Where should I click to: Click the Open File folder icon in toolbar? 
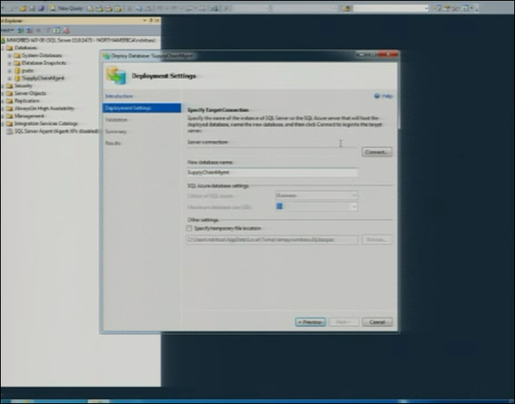(22, 9)
